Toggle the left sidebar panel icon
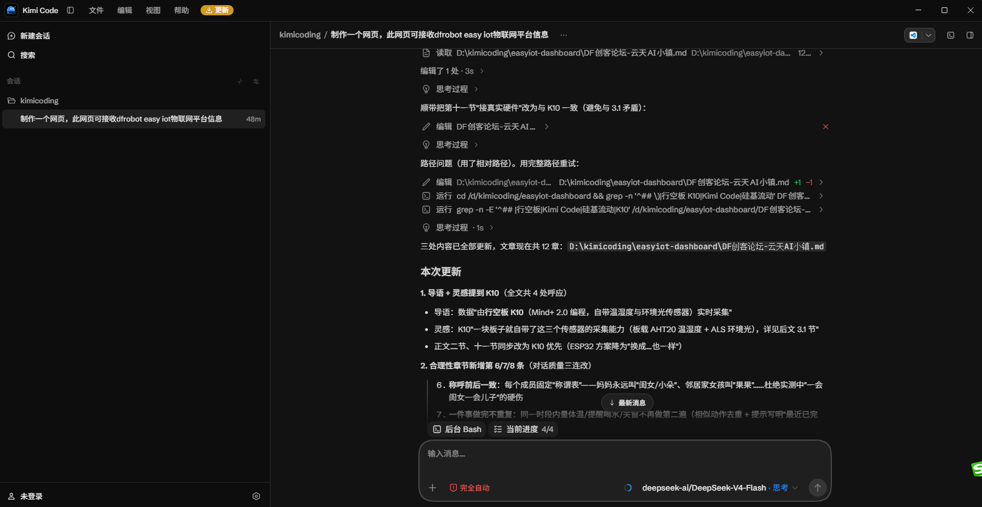 pyautogui.click(x=70, y=10)
